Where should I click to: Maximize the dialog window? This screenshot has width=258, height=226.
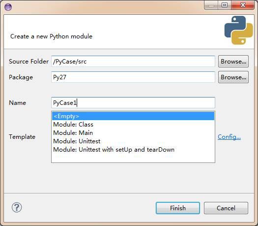pyautogui.click(x=225, y=5)
